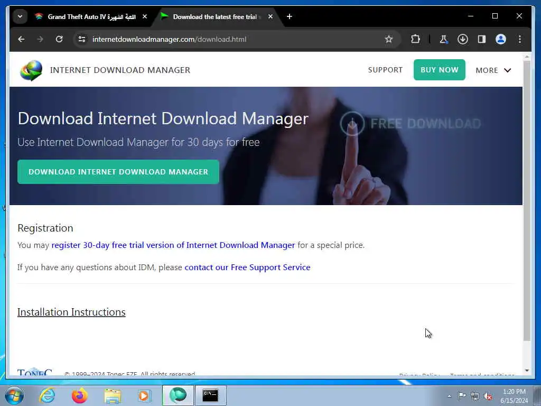
Task: Close the Download the latest free trial tab
Action: [270, 16]
